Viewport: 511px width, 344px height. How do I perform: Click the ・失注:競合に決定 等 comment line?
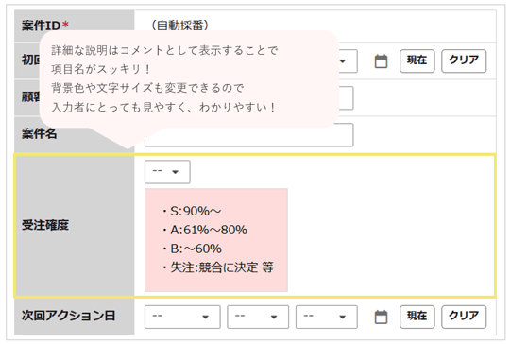(217, 267)
